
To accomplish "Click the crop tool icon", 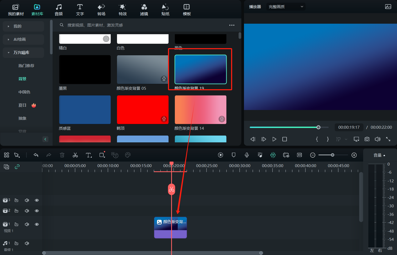I will (102, 155).
